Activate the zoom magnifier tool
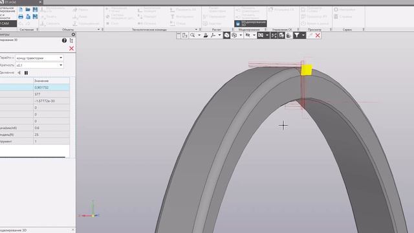The height and width of the screenshot is (233, 414). [193, 35]
